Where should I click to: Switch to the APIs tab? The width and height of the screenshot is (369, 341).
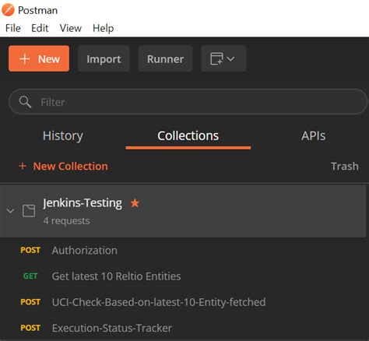coord(314,135)
